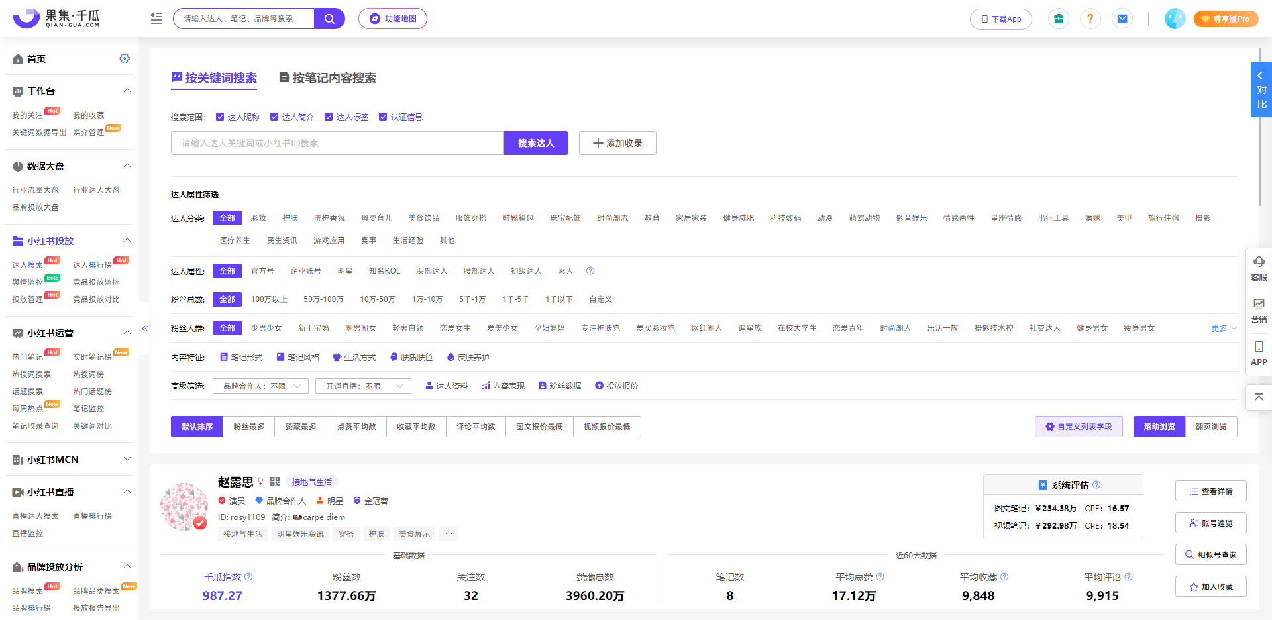
Task: Collapse the 小红书运营 sidebar section
Action: pyautogui.click(x=127, y=333)
